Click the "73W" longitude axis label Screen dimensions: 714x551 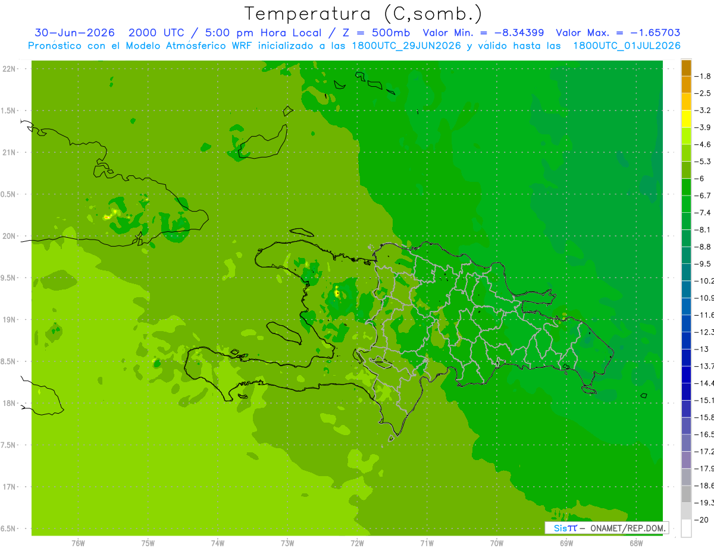tap(287, 543)
